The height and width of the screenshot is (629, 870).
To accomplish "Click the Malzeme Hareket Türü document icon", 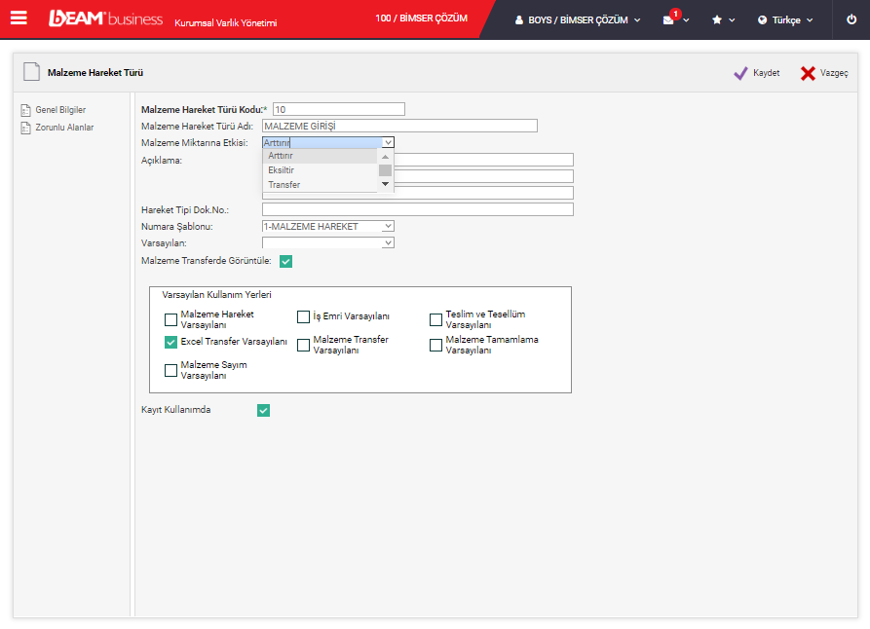I will pyautogui.click(x=32, y=72).
